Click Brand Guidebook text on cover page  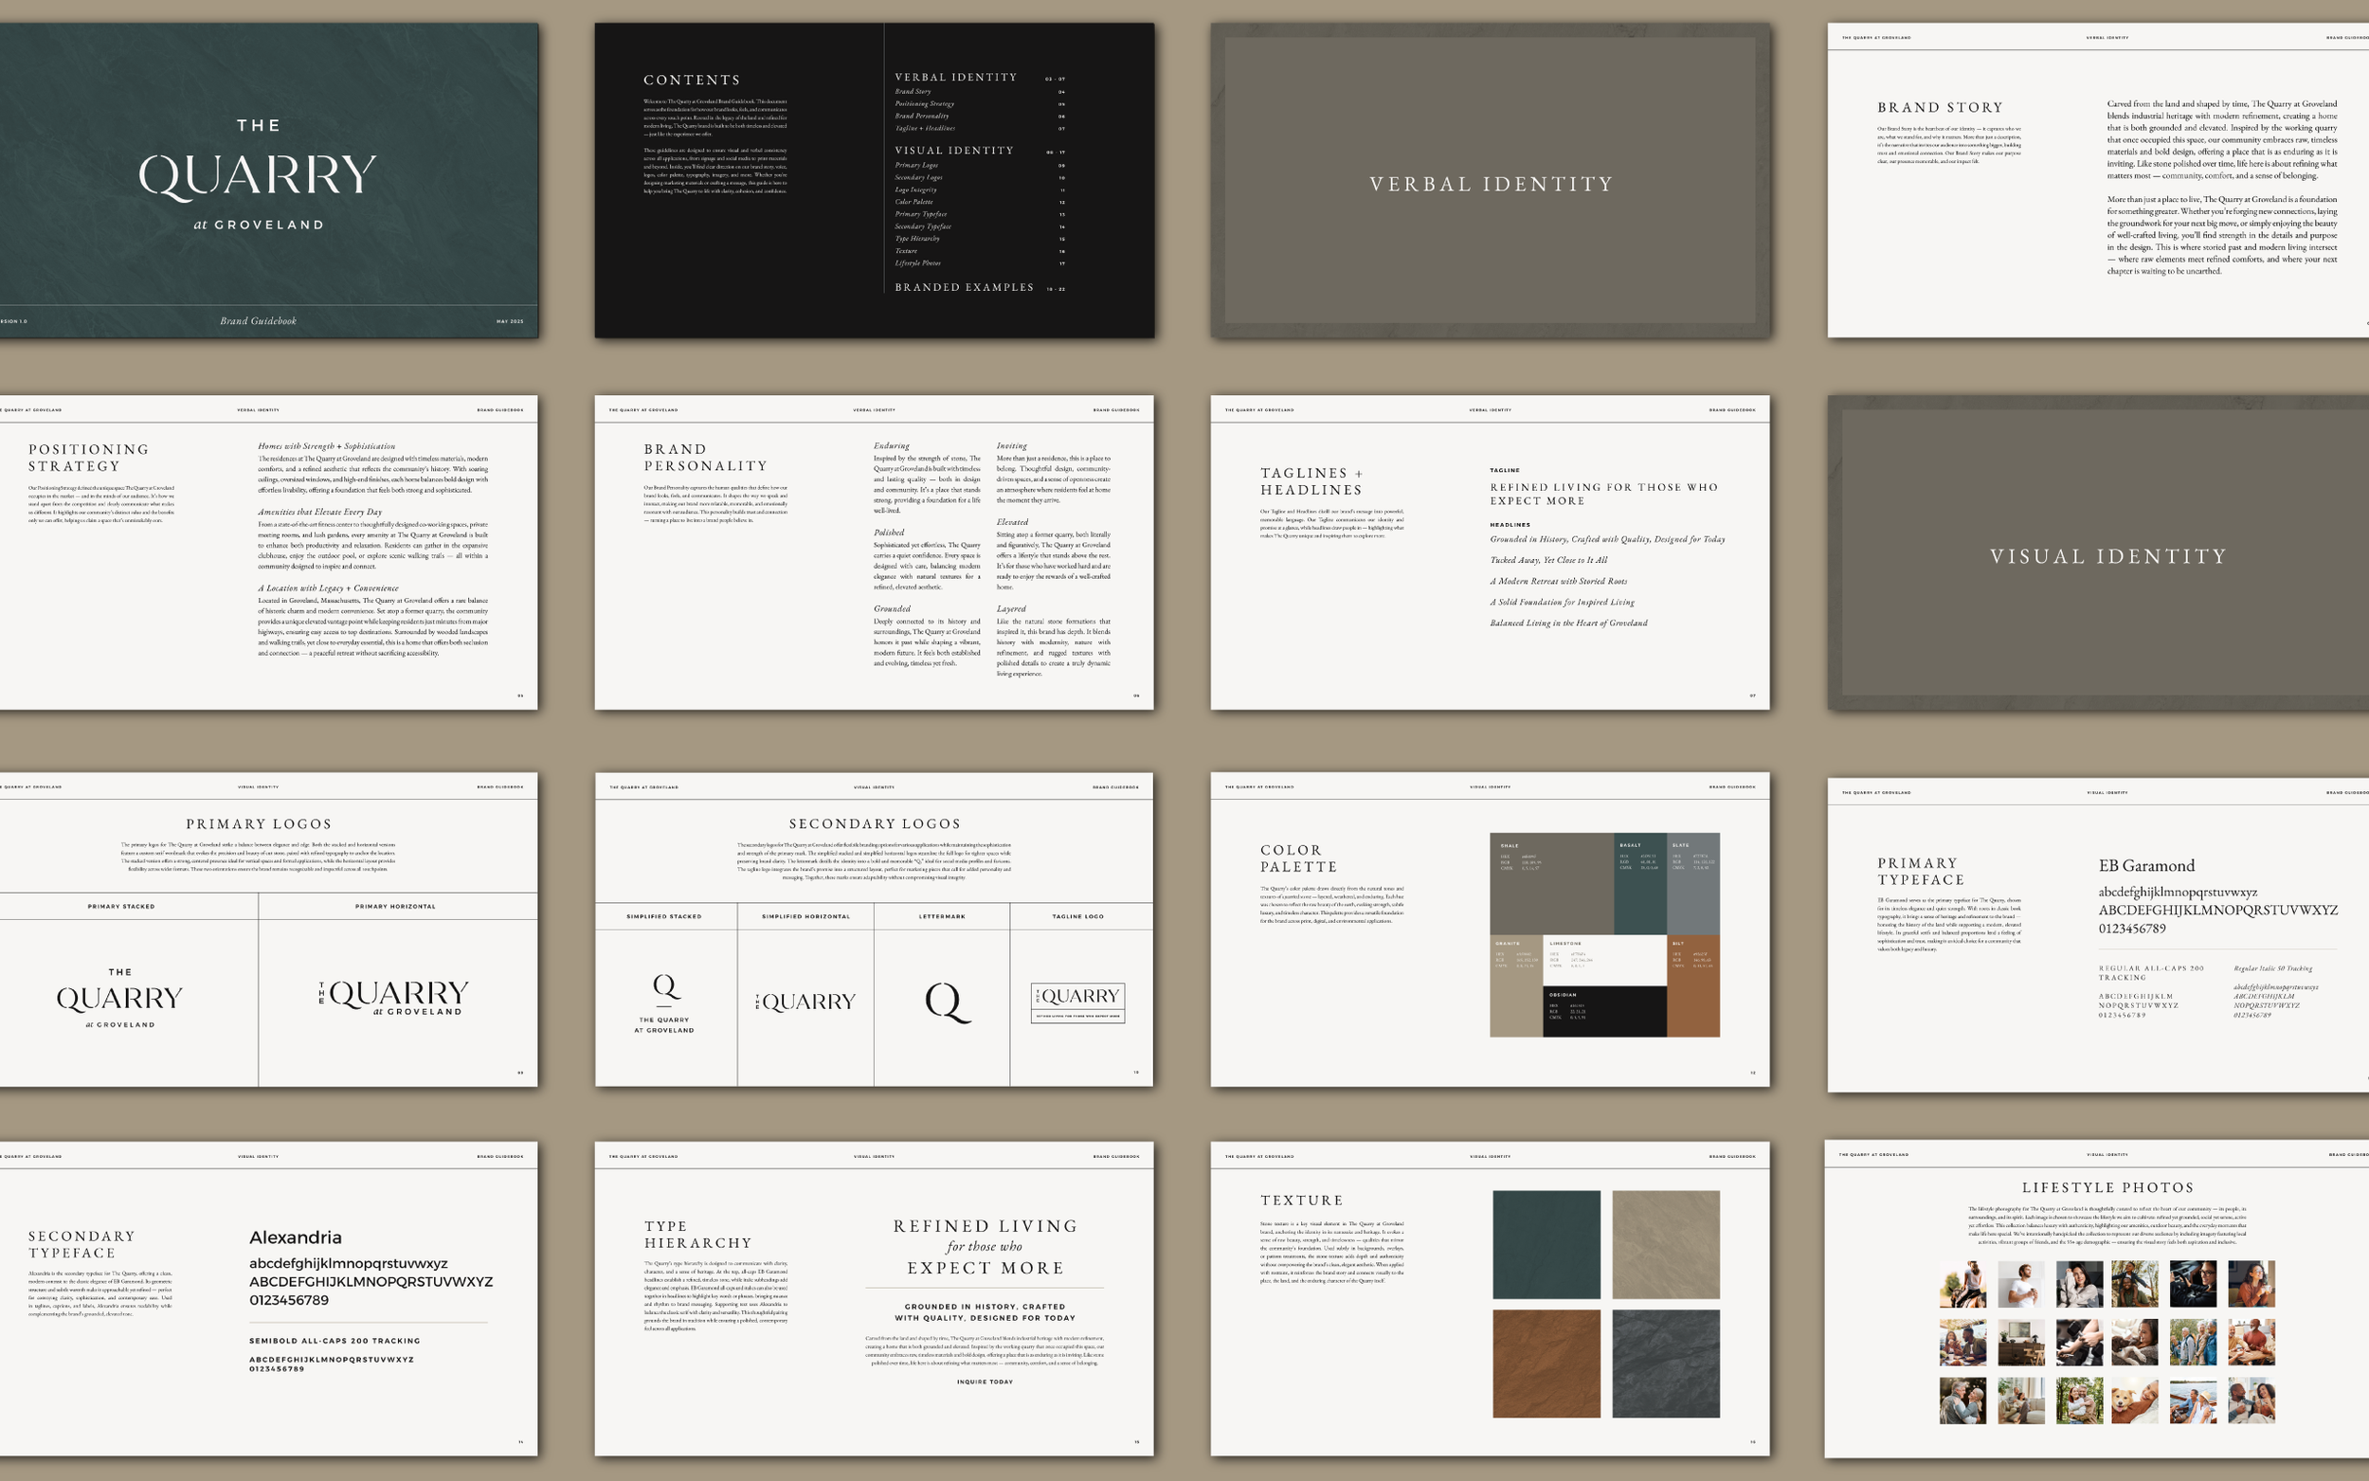(258, 321)
